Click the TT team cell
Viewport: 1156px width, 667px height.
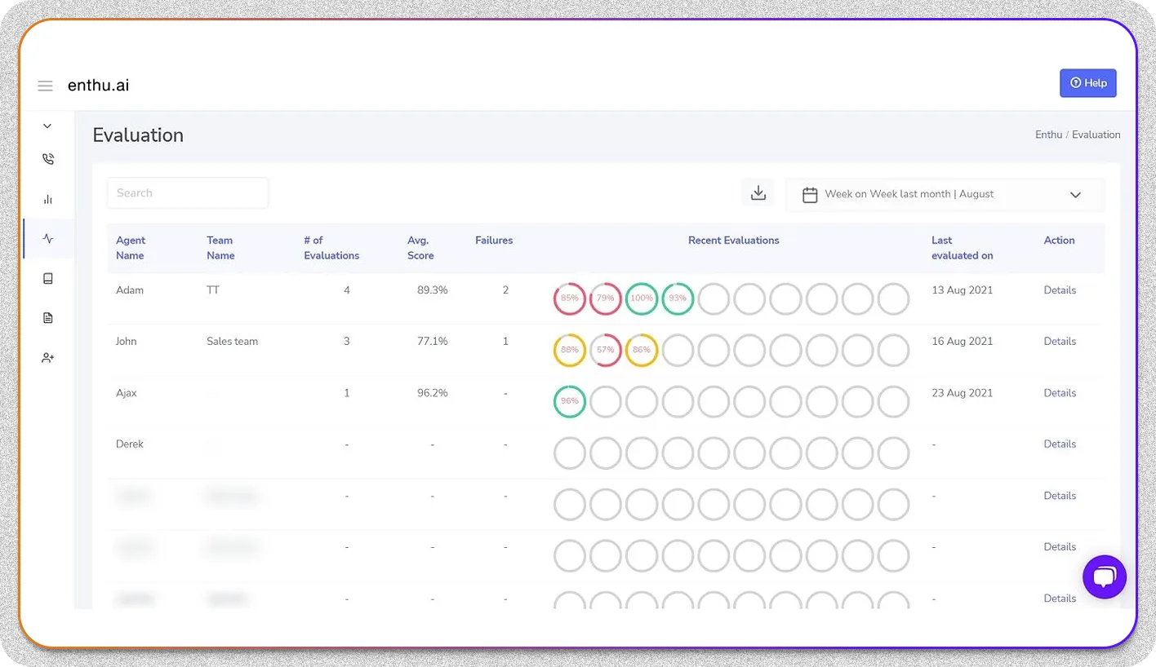pos(213,290)
